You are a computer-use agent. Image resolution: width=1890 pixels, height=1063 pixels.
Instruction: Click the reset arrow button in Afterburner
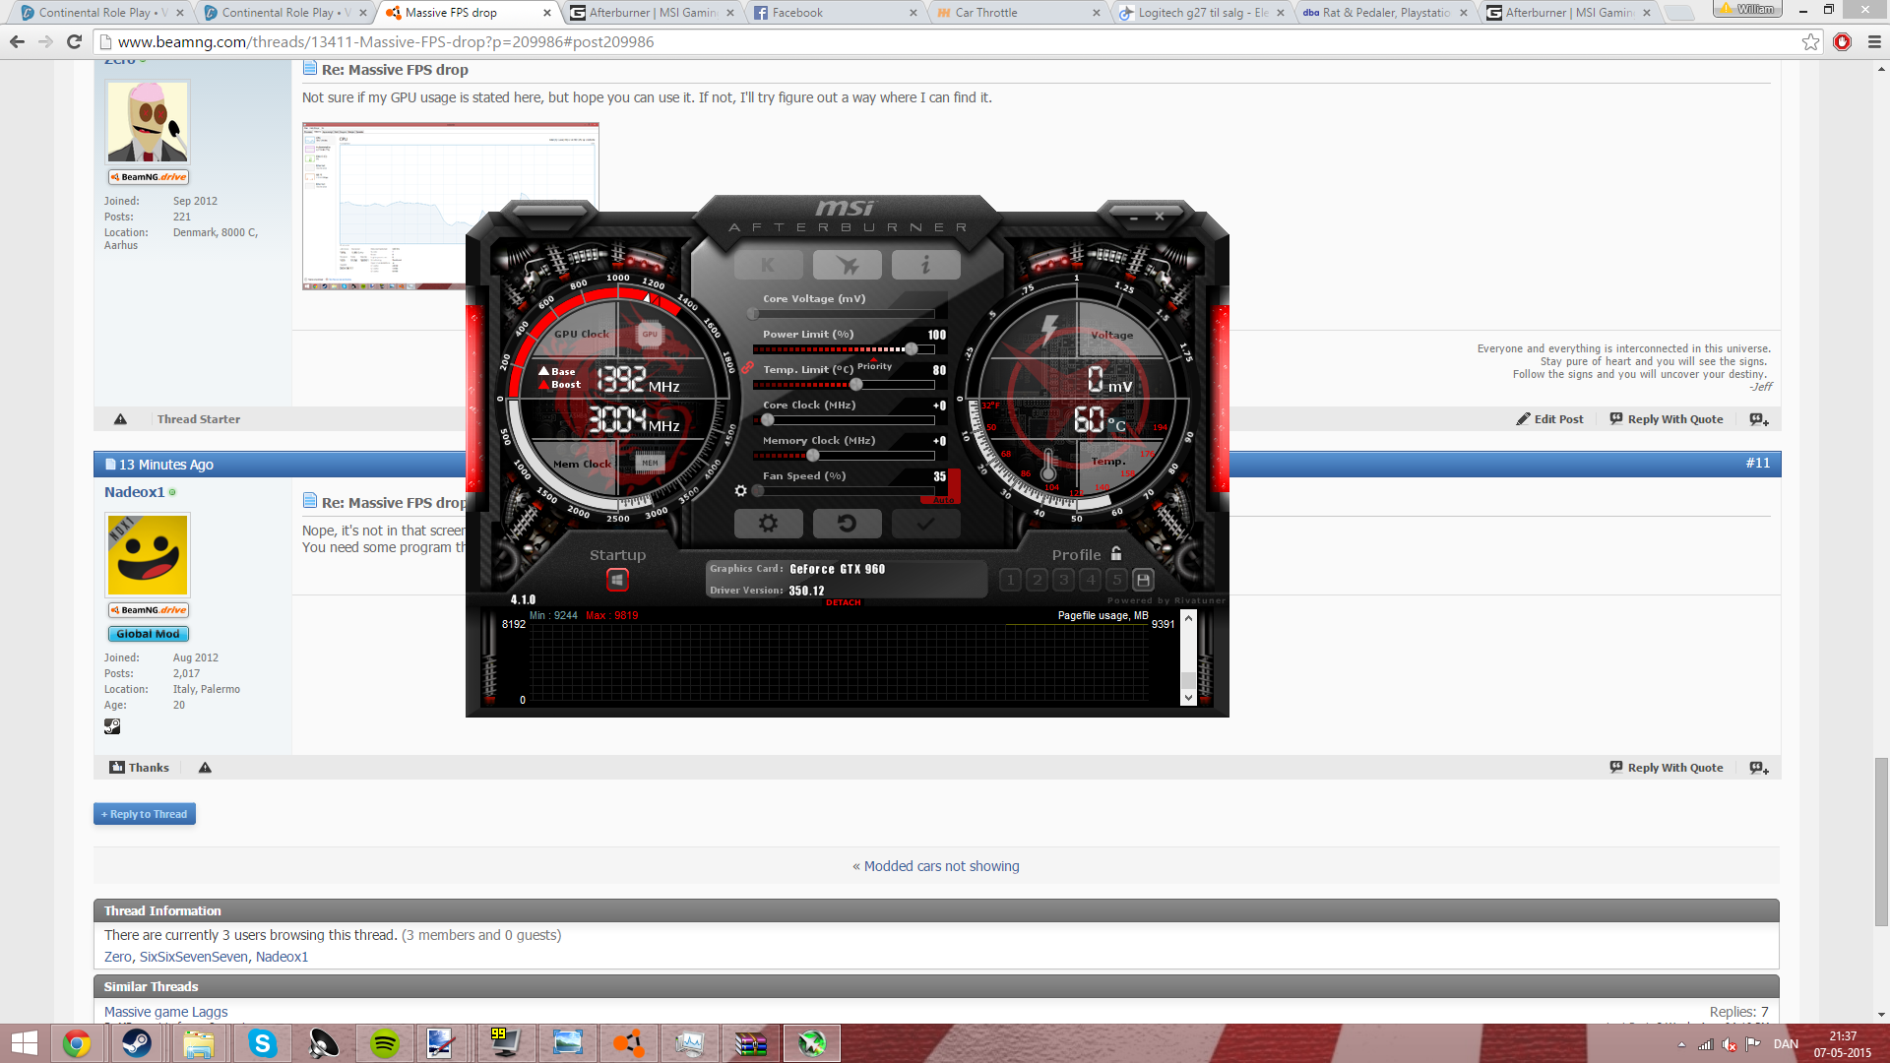(x=847, y=524)
